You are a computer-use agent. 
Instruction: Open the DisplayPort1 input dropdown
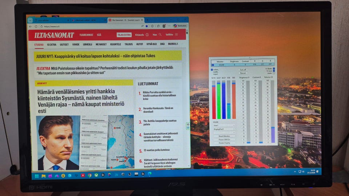pos(224,129)
